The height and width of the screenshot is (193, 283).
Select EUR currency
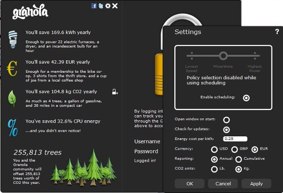[255, 149]
